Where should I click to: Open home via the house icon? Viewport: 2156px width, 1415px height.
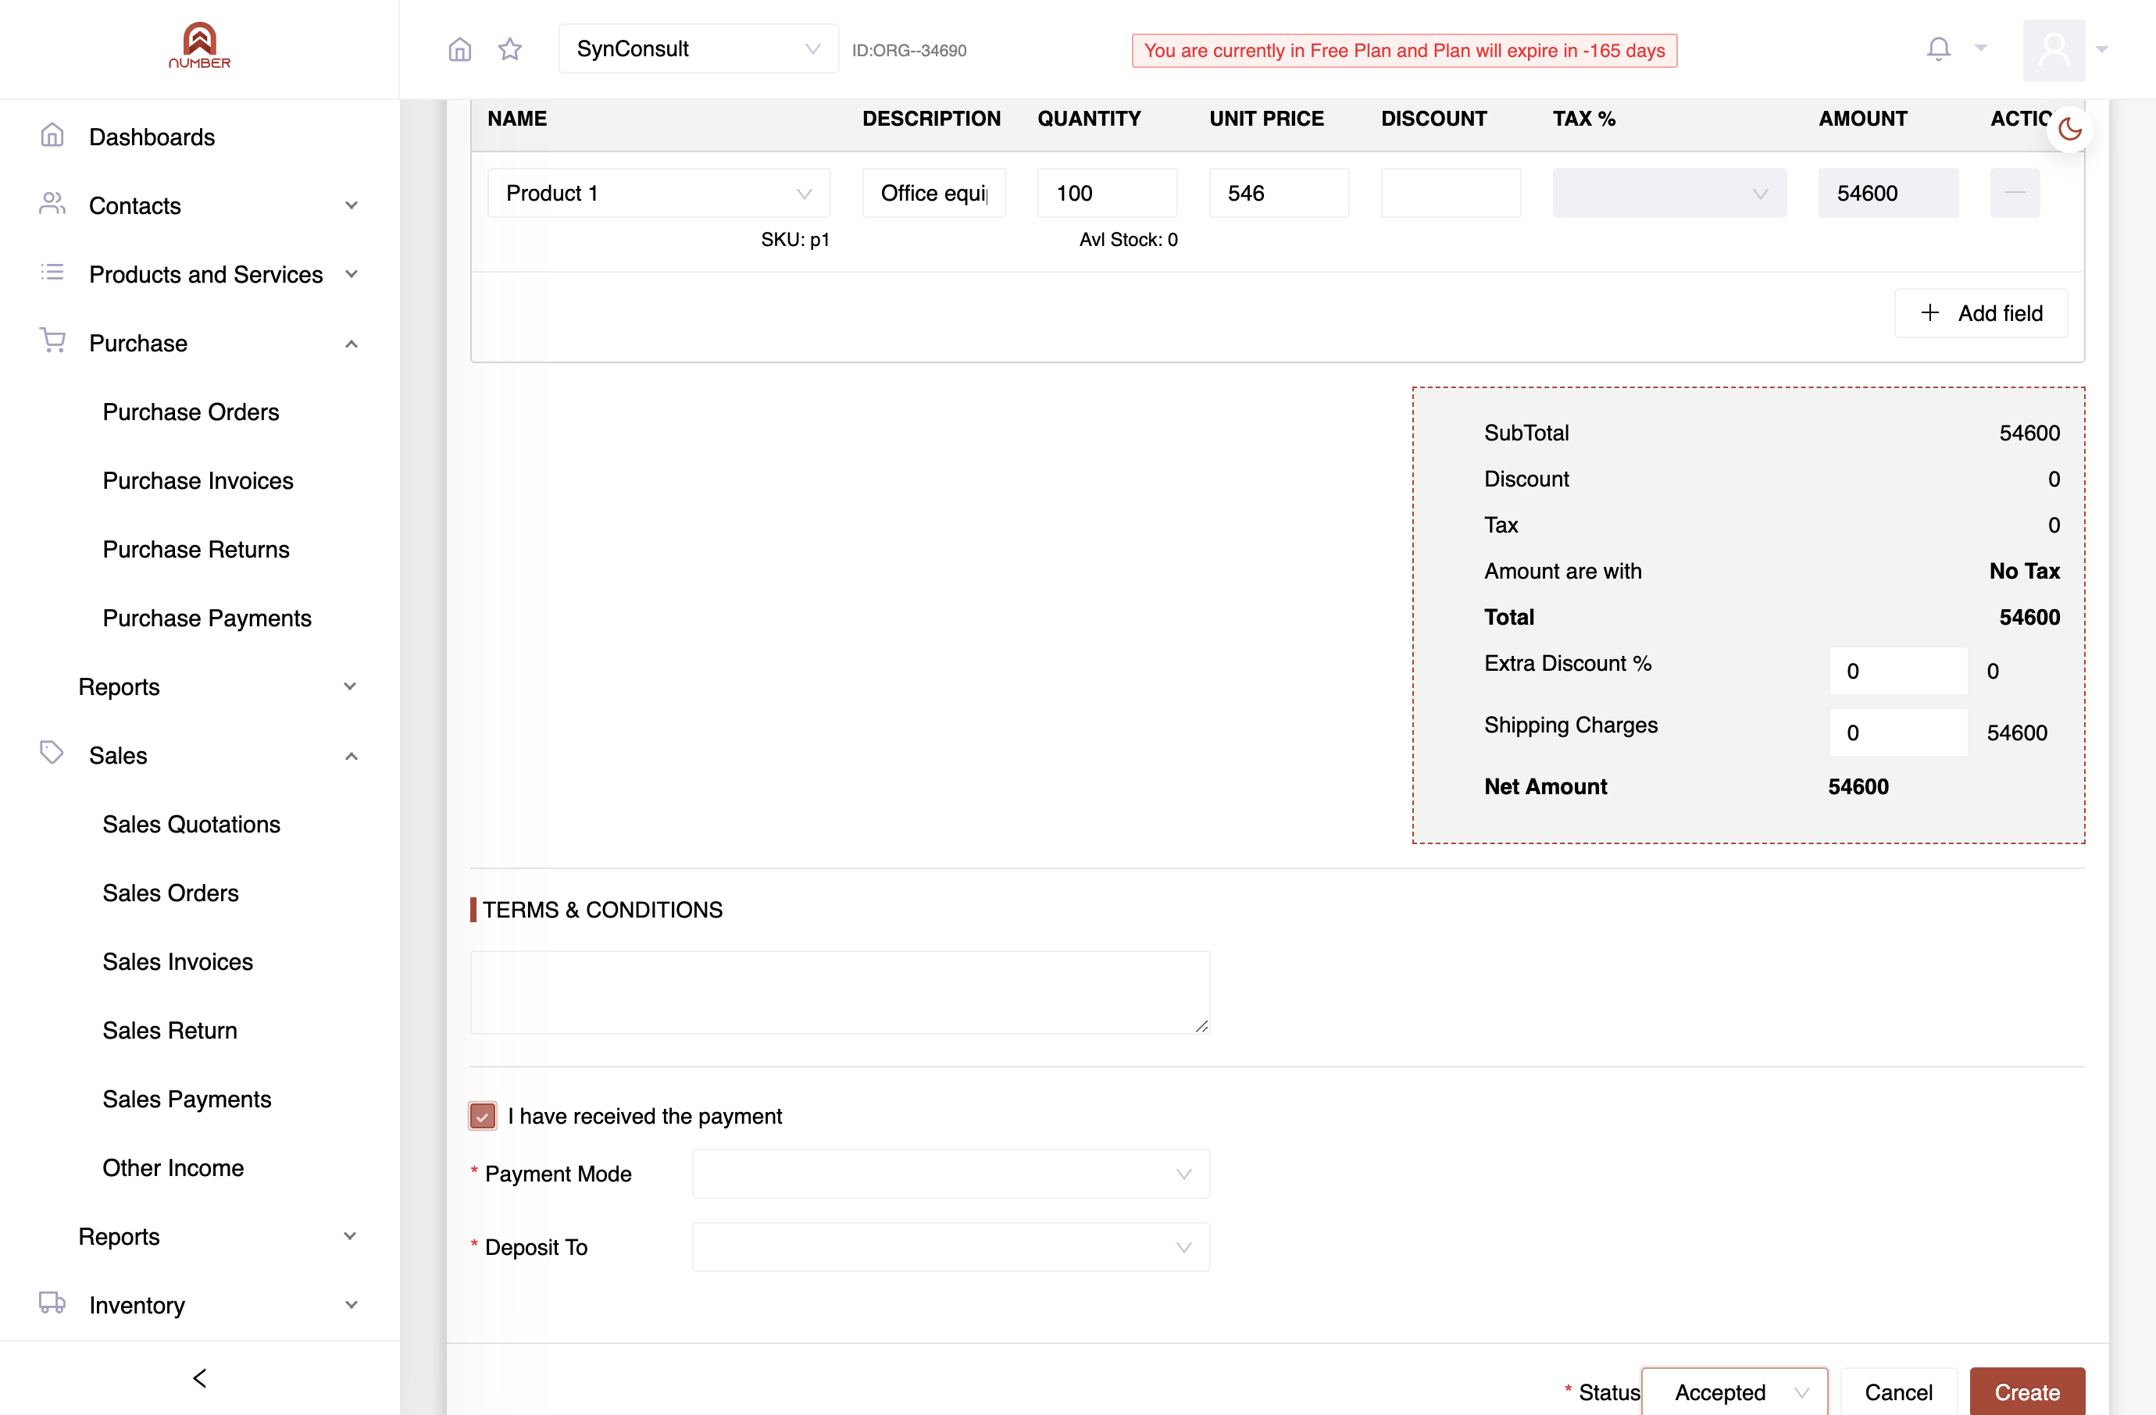pos(460,49)
